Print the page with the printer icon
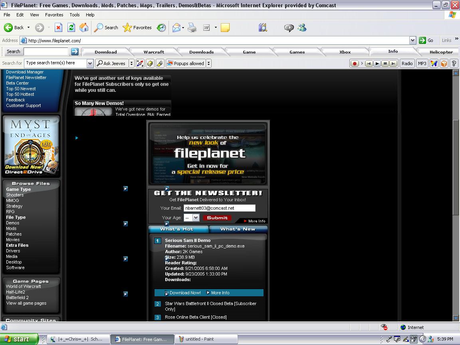 (192, 28)
